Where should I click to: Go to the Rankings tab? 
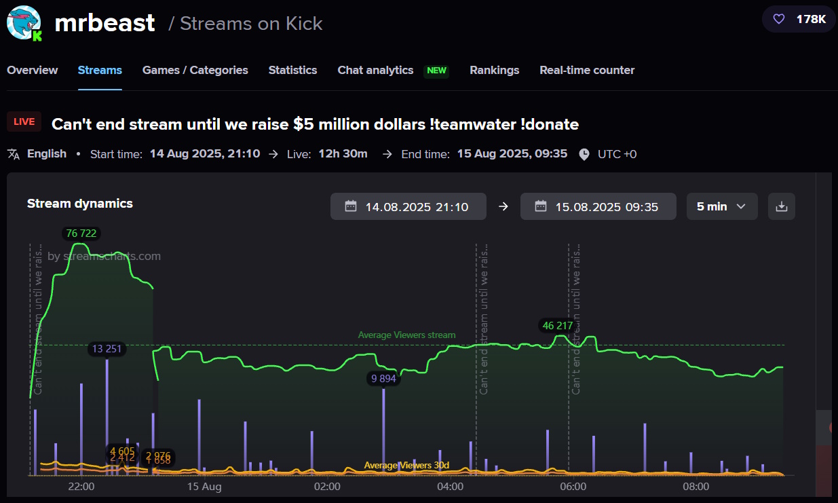[495, 70]
